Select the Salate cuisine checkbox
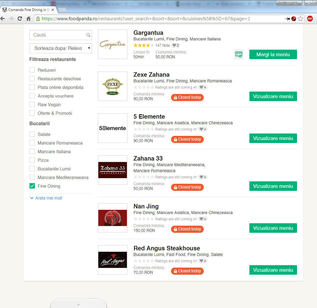Image resolution: width=317 pixels, height=308 pixels. (x=32, y=134)
